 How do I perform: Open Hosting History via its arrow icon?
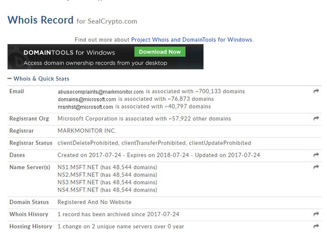316,226
